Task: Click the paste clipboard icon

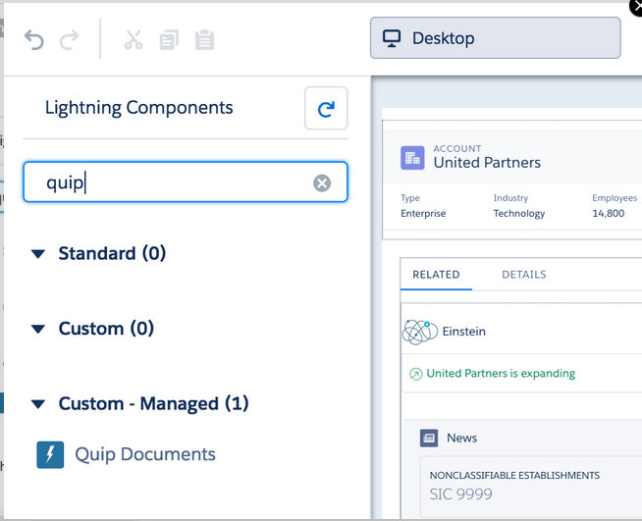Action: click(x=204, y=39)
